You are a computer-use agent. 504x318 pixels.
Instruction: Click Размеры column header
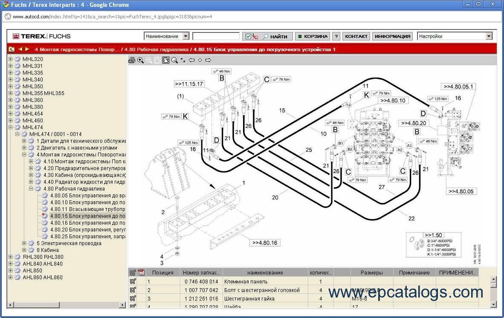(x=371, y=273)
